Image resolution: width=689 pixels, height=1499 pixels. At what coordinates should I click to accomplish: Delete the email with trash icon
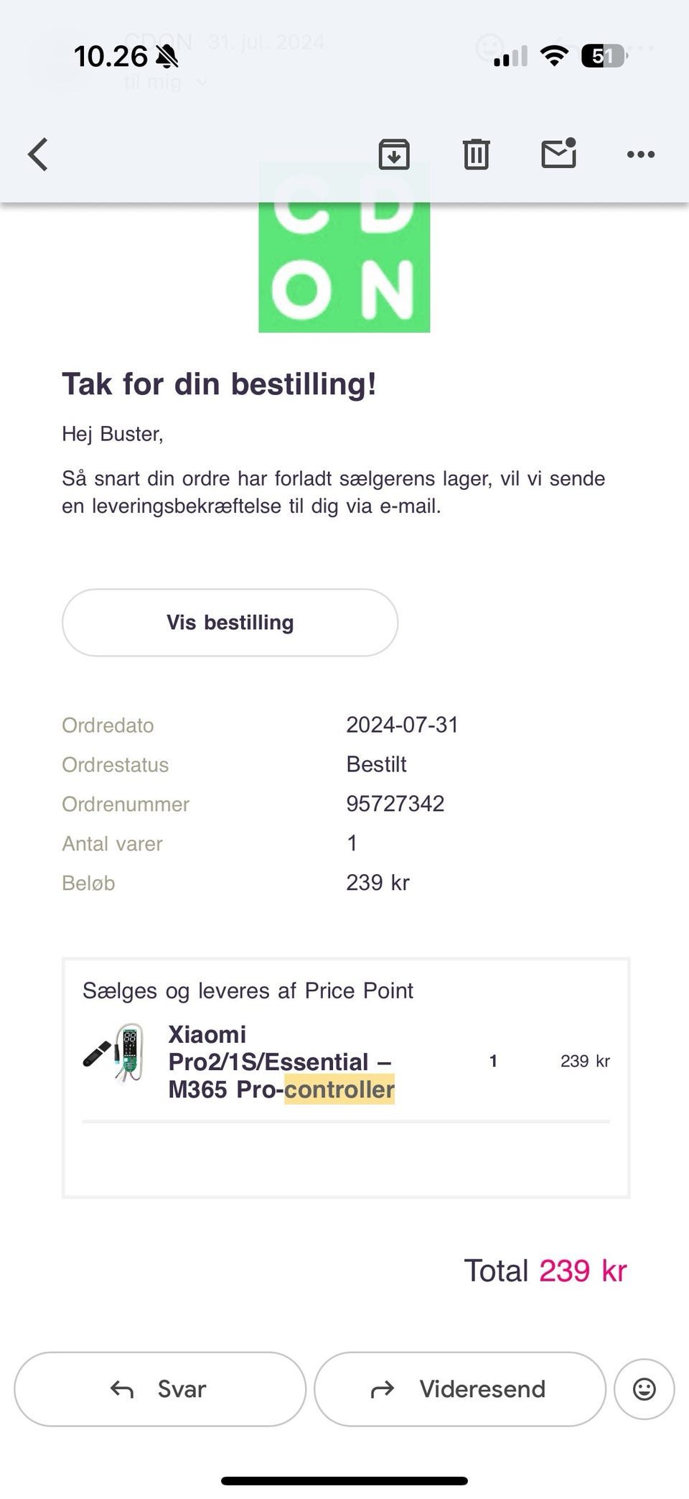476,154
